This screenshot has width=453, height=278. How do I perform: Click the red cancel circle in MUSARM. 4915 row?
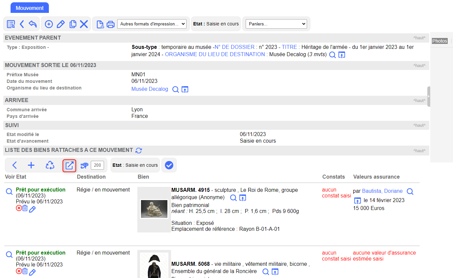(19, 208)
